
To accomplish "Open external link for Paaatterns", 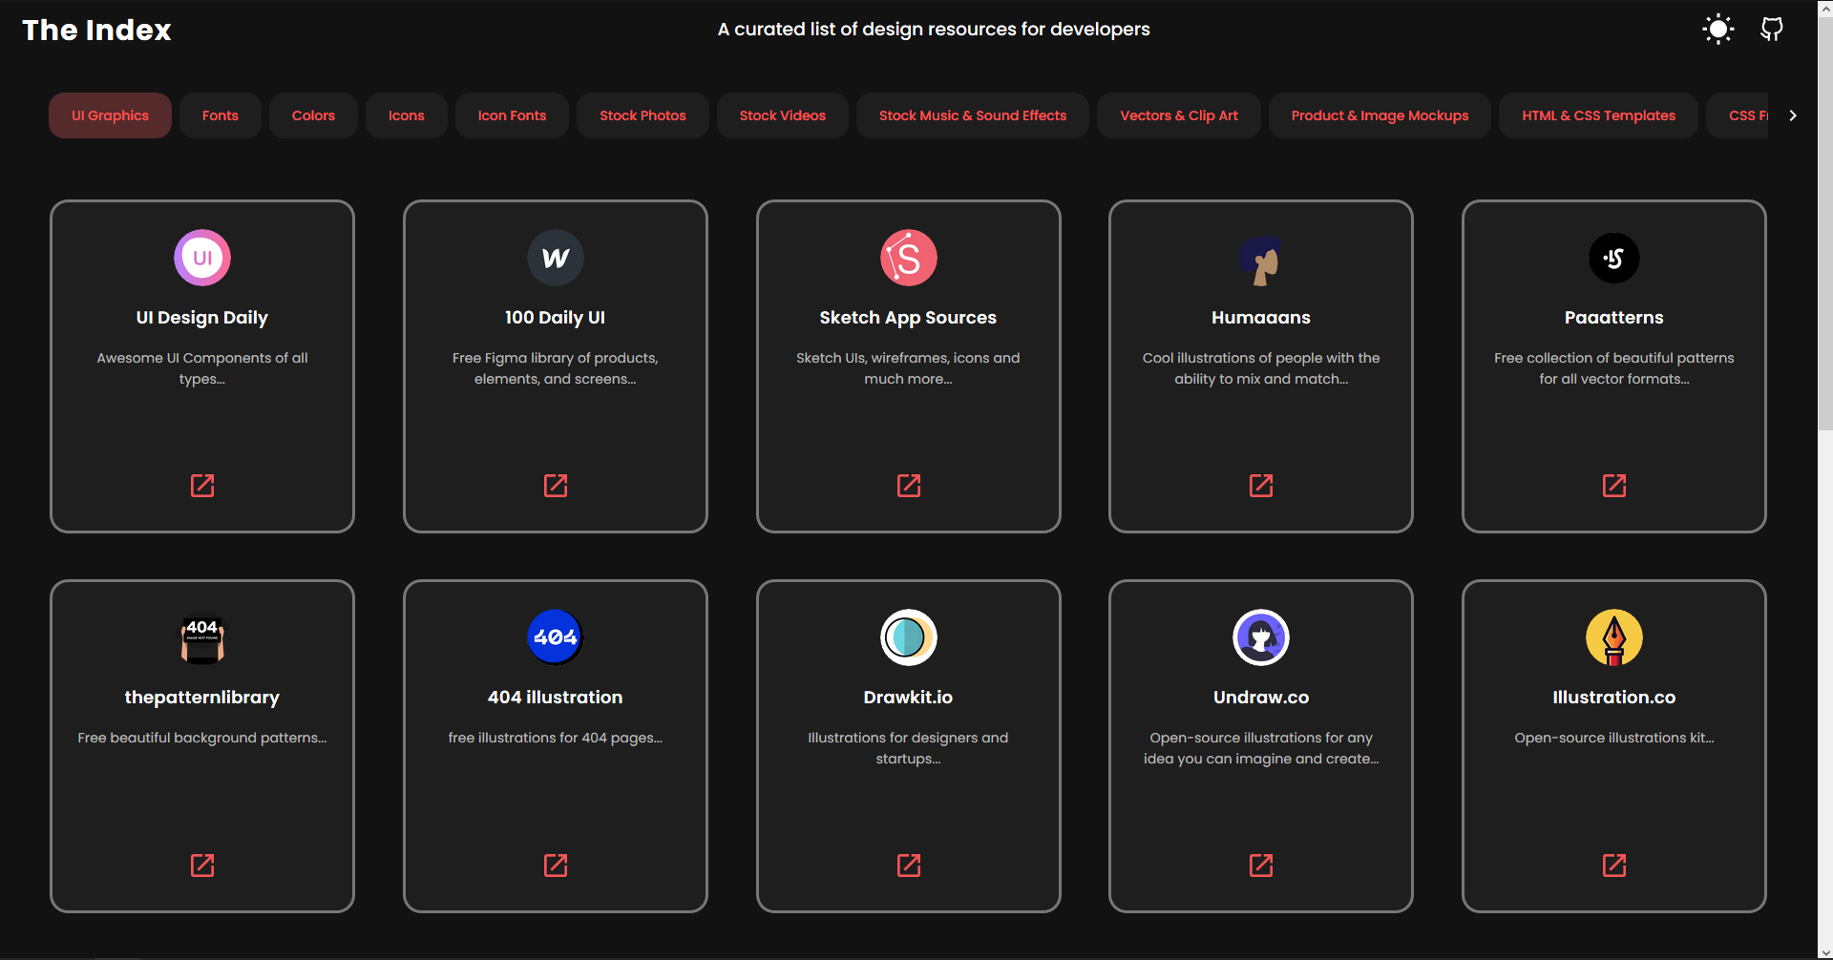I will (1614, 486).
